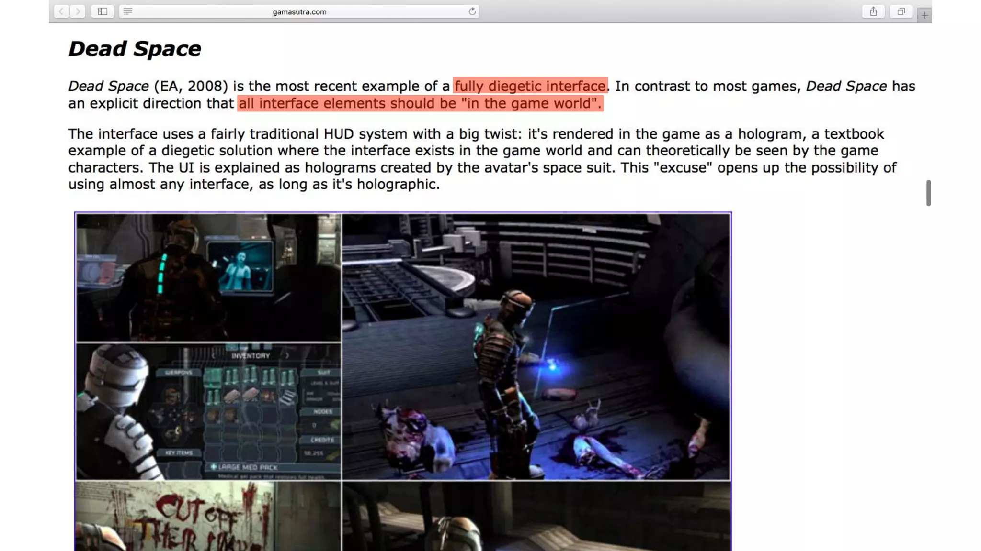Reload the gamasutra.com page

click(x=472, y=11)
